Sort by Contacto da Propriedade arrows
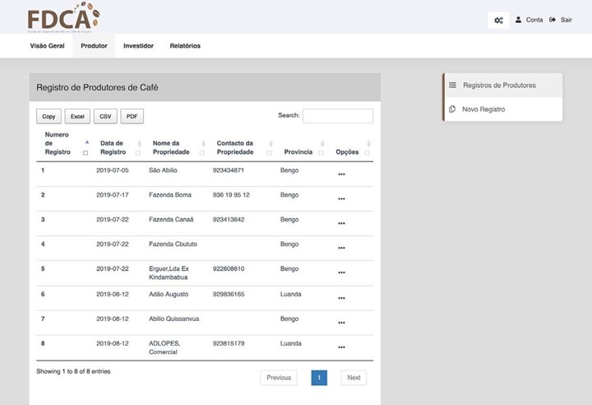 pos(269,143)
